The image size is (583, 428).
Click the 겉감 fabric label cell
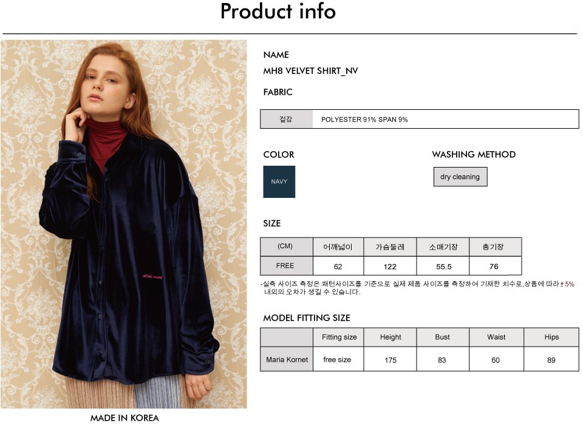click(x=286, y=119)
